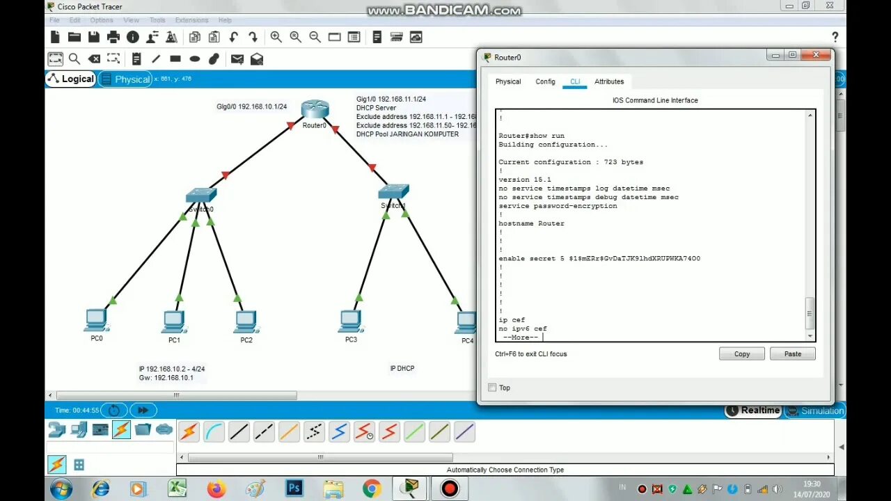Click the Zoom Out magnifier icon
Image resolution: width=891 pixels, height=501 pixels.
pos(315,37)
